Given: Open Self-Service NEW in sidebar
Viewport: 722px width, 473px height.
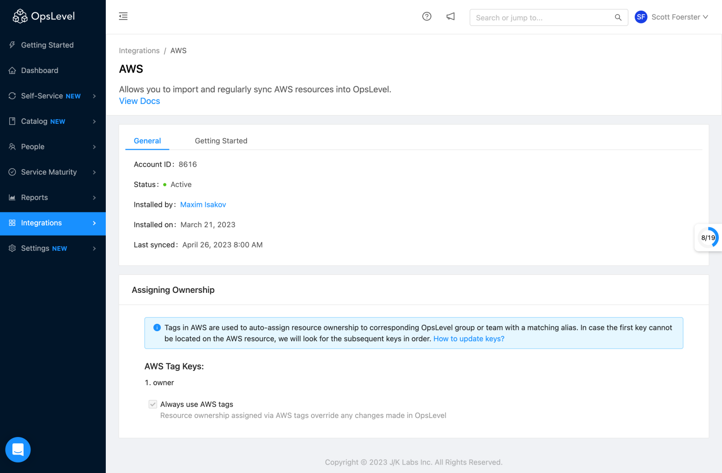Looking at the screenshot, I should click(x=53, y=96).
